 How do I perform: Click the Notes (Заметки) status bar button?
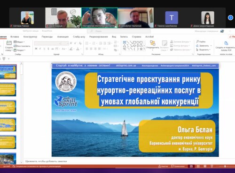[x=163, y=166]
